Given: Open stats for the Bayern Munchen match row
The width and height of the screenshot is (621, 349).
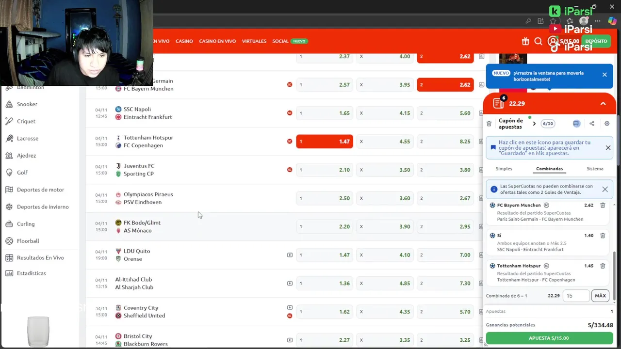Looking at the screenshot, I should (481, 85).
